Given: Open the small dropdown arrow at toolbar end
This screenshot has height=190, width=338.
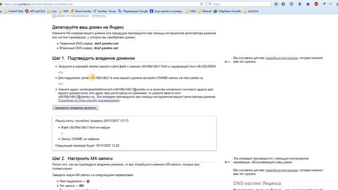Looking at the screenshot, I should point(331,4).
